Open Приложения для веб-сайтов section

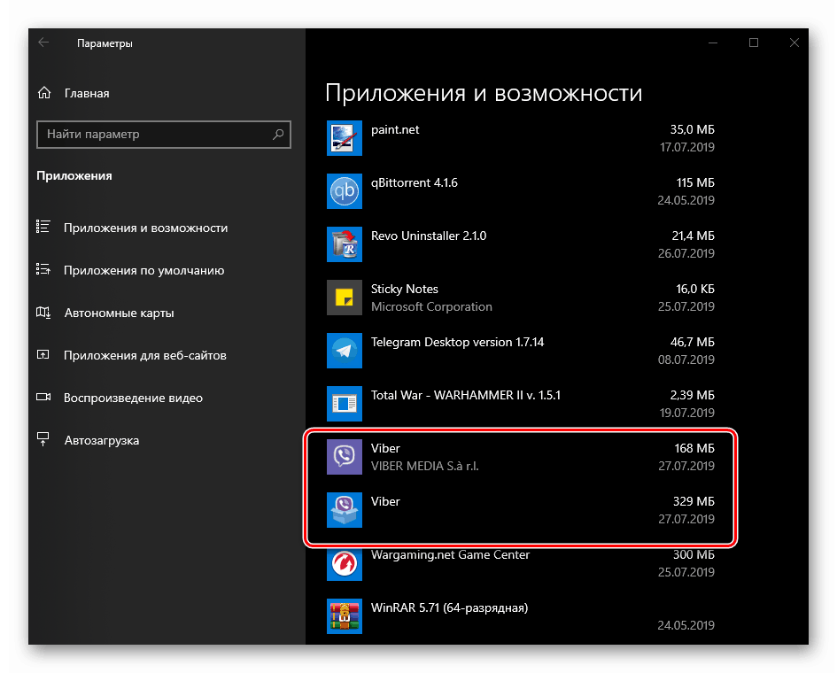(x=145, y=355)
